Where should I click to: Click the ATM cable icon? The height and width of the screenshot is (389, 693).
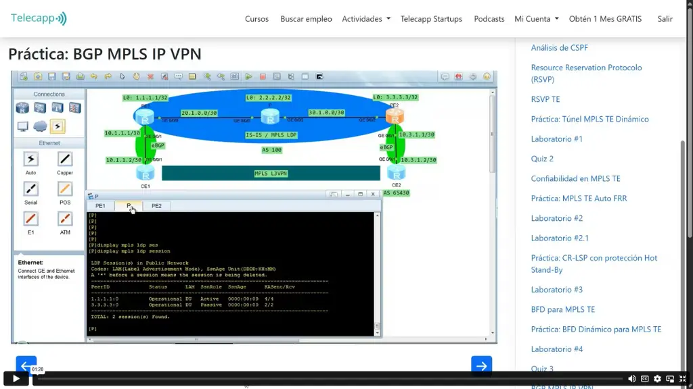[x=65, y=219]
